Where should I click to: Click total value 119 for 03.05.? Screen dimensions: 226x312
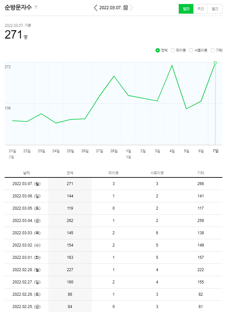70,208
